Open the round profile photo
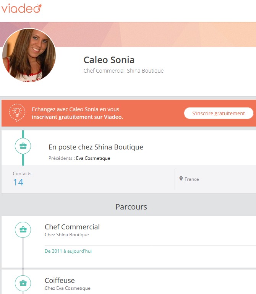The image size is (256, 294). 29,55
